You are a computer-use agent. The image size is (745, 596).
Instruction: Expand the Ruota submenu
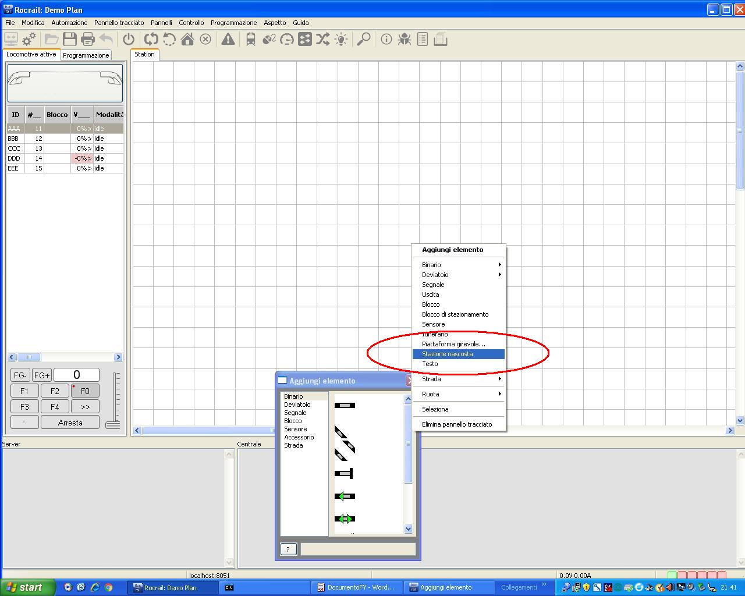[459, 394]
